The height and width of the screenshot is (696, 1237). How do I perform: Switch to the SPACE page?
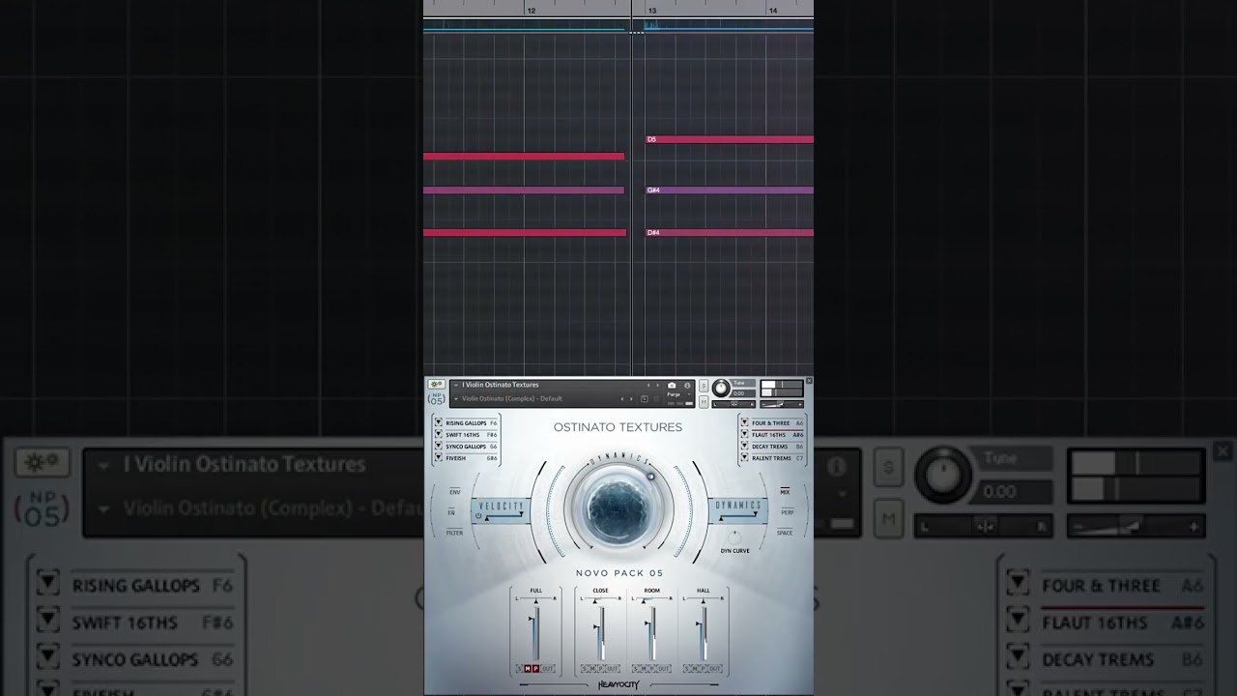coord(785,533)
